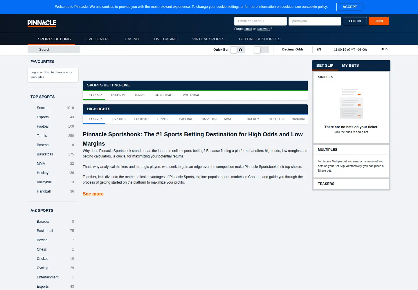Click the Join link under Favourites
The height and width of the screenshot is (290, 418).
pyautogui.click(x=47, y=72)
